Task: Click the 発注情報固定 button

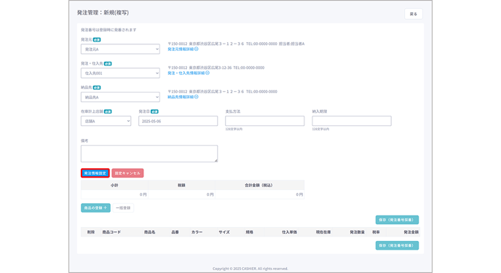Action: click(95, 173)
